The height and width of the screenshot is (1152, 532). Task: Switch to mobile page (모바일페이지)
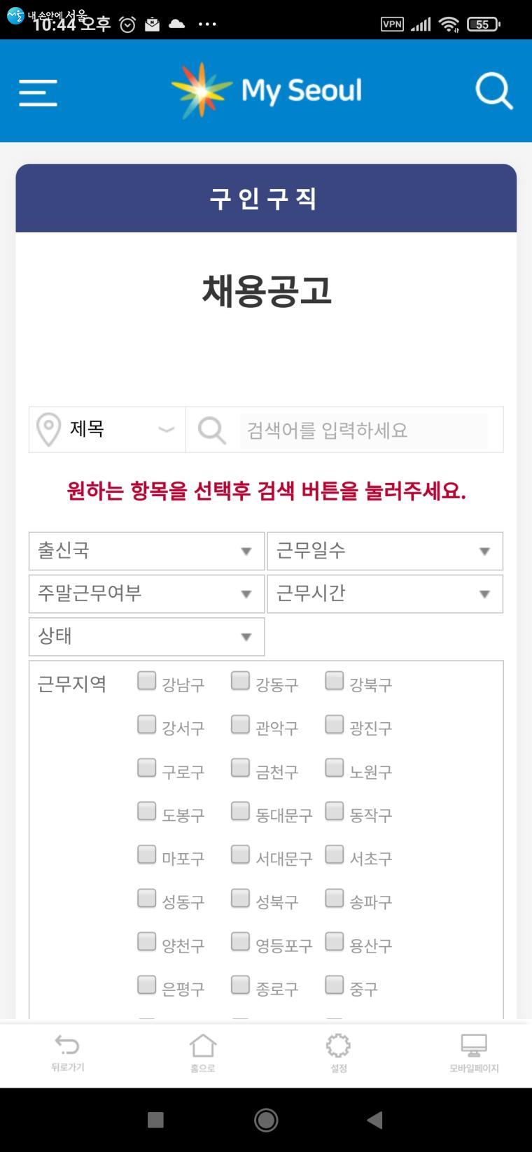pyautogui.click(x=473, y=1052)
